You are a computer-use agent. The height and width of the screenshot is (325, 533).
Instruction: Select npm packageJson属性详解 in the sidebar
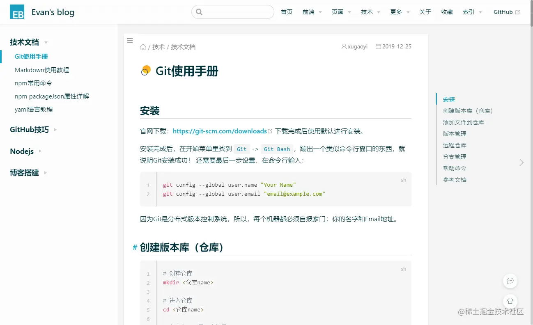tap(52, 96)
